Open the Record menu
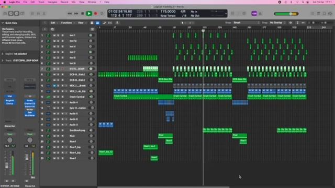The width and height of the screenshot is (335, 188). click(64, 2)
